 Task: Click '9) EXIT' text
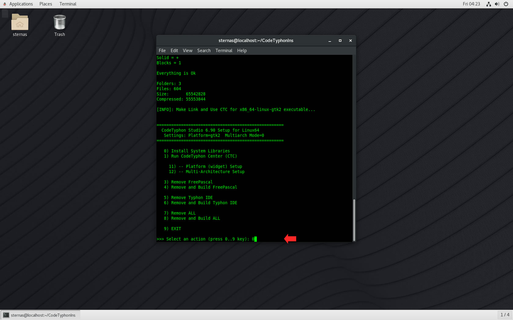pyautogui.click(x=173, y=229)
